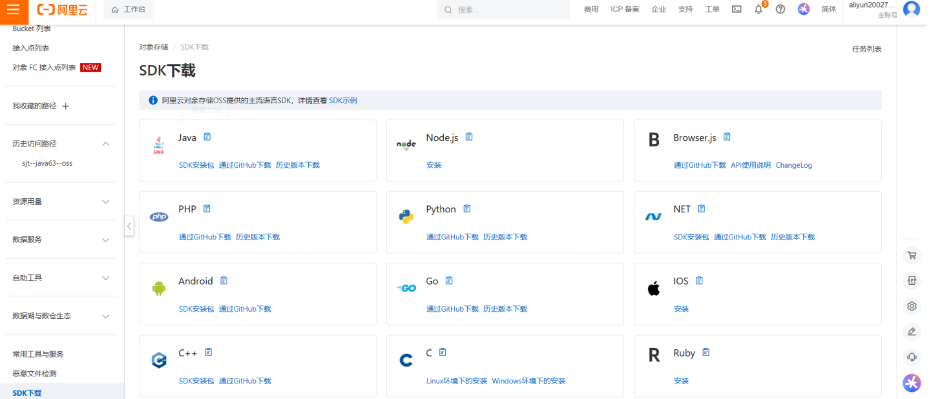Expand the 数据服务 section

pos(106,240)
